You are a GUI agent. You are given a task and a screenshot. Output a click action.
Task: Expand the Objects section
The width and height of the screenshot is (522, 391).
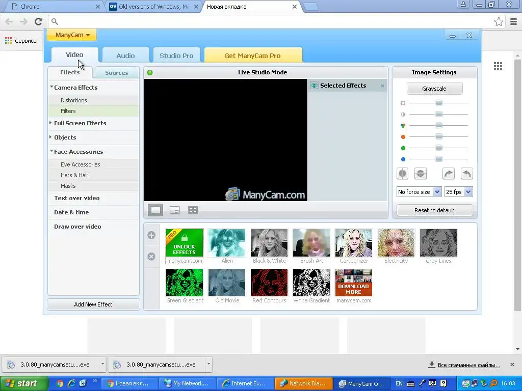50,137
